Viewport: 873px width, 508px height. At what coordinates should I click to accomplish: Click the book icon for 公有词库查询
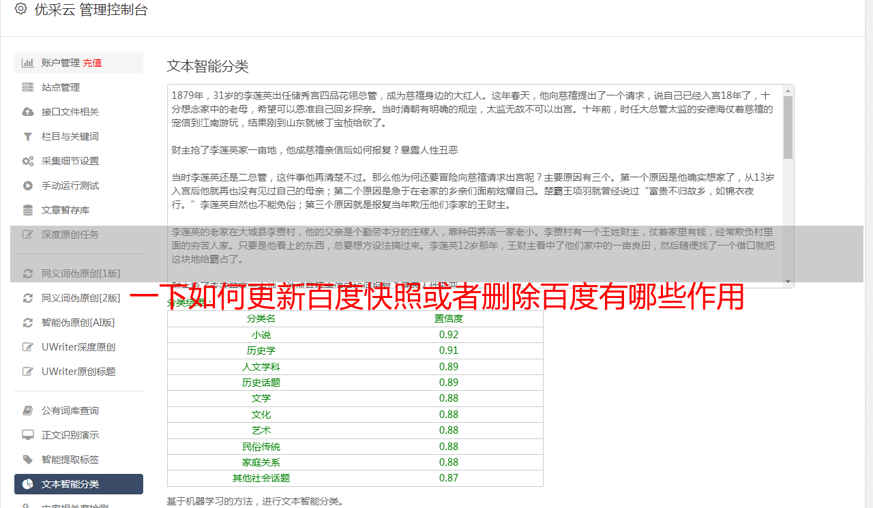pos(28,410)
